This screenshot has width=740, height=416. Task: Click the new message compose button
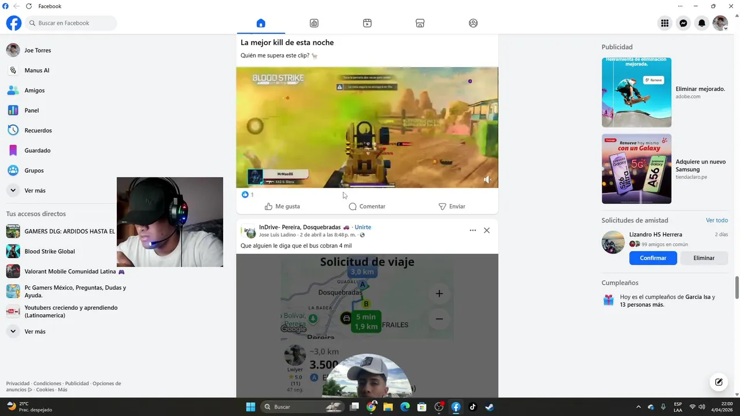pyautogui.click(x=719, y=382)
